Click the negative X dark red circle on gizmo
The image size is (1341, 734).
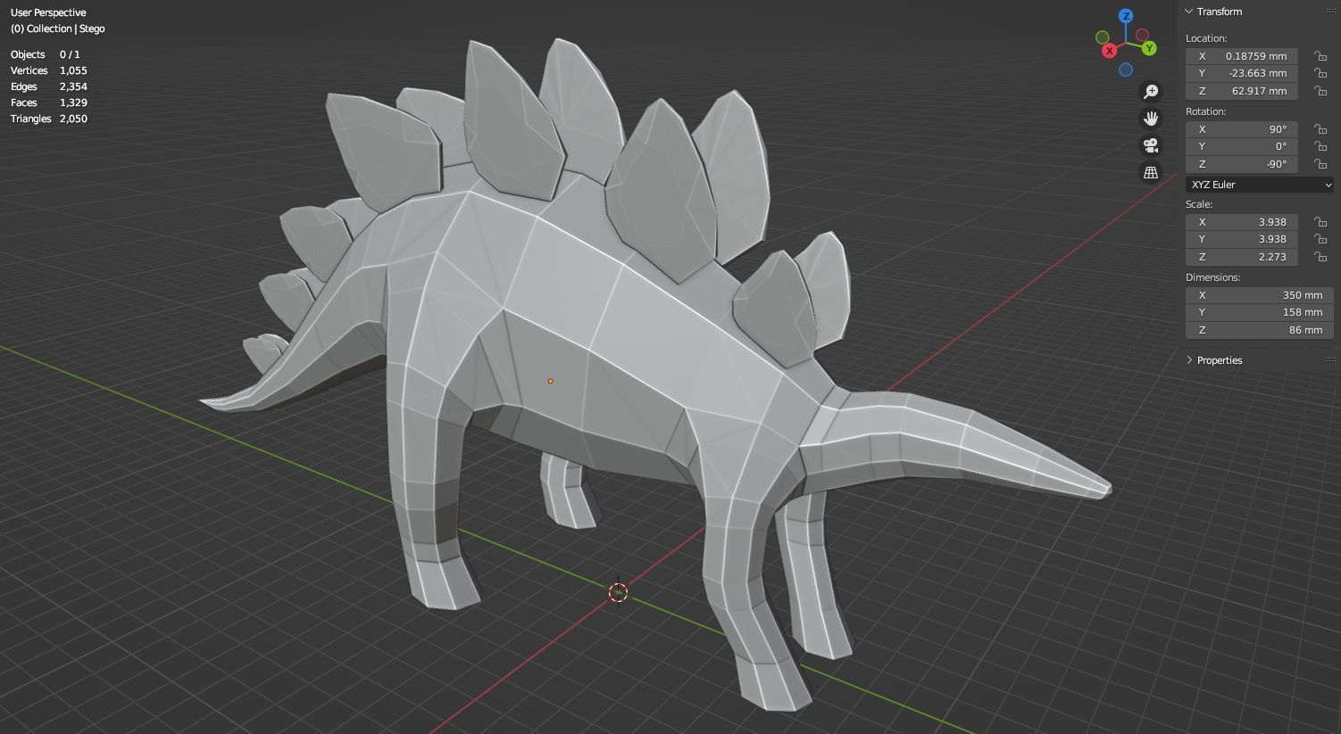tap(1142, 35)
